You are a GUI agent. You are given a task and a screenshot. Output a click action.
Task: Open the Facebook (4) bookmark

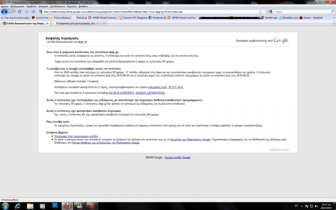(x=157, y=18)
